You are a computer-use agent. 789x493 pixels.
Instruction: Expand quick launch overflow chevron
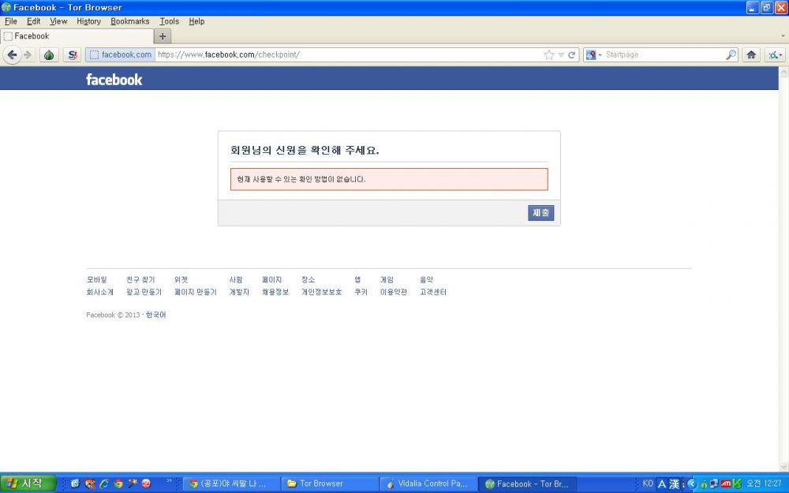[x=169, y=480]
